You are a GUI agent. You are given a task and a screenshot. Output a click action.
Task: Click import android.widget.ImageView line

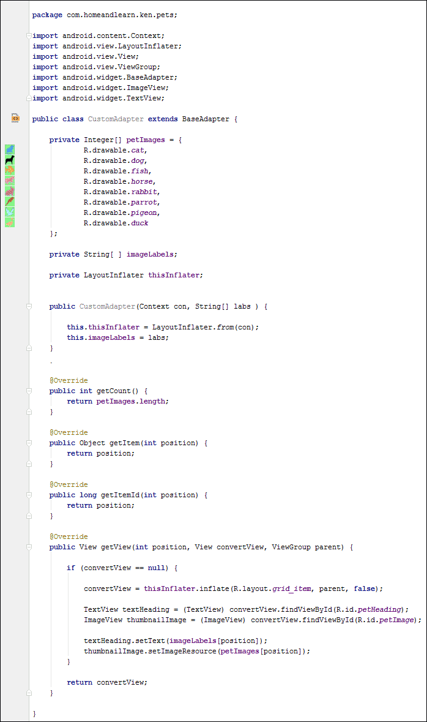100,88
